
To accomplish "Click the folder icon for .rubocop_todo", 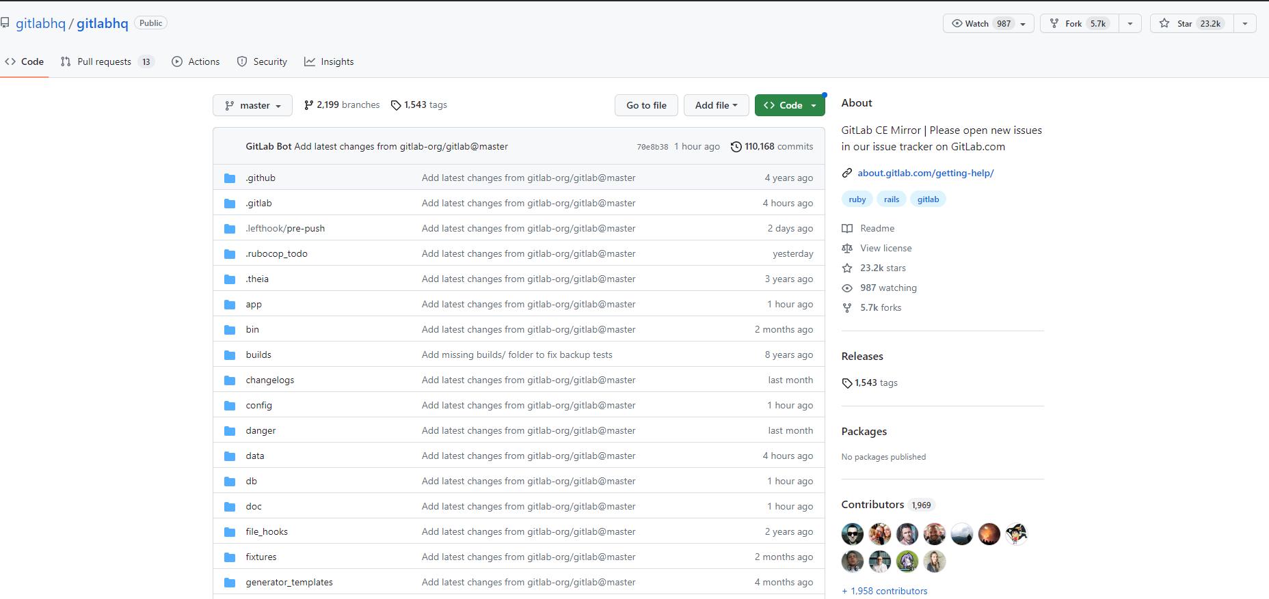I will [x=230, y=254].
